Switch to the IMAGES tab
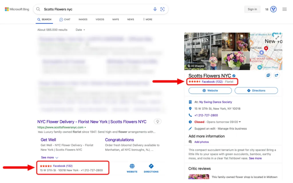The height and width of the screenshot is (183, 293). pyautogui.click(x=83, y=19)
